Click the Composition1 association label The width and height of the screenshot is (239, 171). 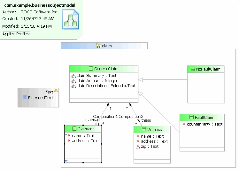tap(105, 116)
